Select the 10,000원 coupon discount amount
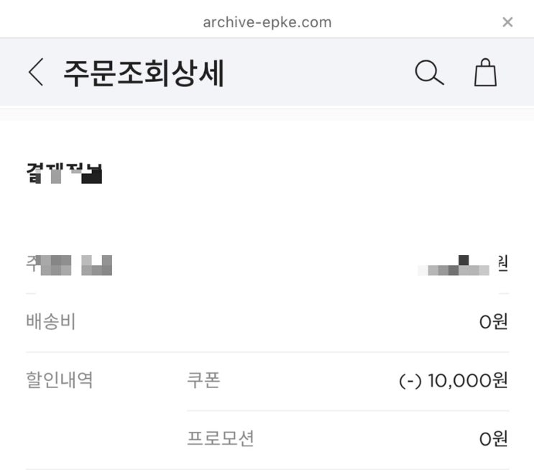The width and height of the screenshot is (534, 470). (x=467, y=381)
